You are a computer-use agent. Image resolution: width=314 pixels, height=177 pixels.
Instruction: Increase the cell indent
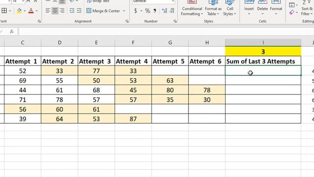click(x=79, y=11)
